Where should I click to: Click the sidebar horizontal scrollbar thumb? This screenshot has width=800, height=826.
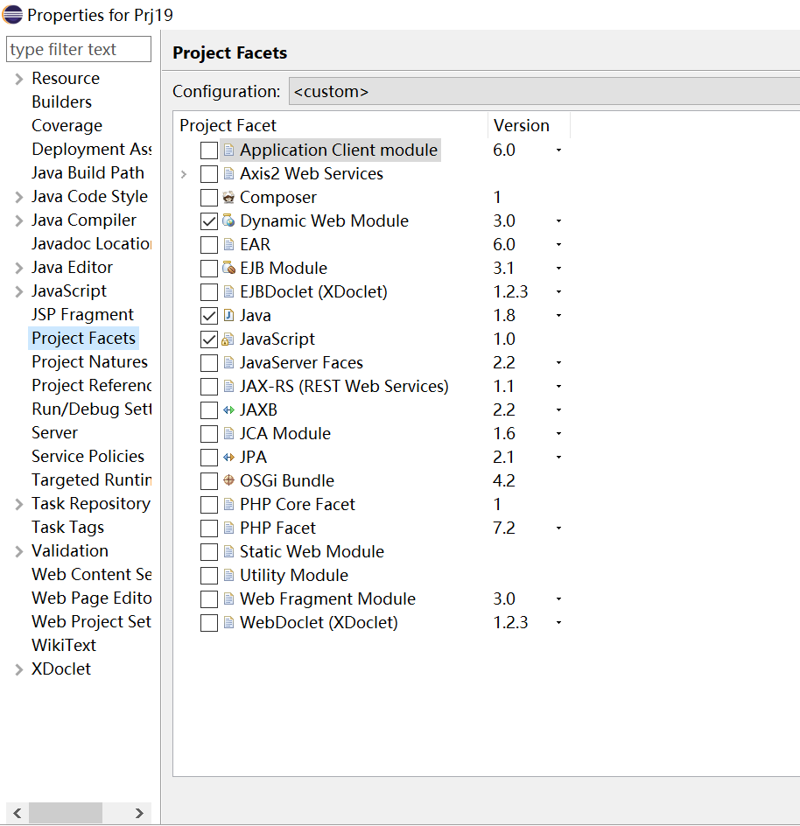pyautogui.click(x=66, y=813)
